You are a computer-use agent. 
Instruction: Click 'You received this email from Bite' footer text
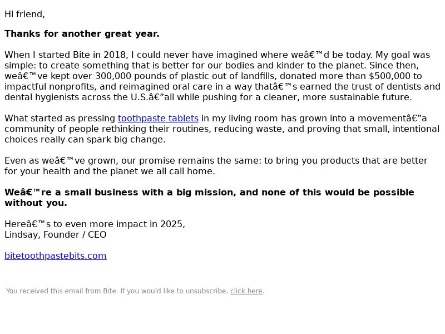point(61,291)
